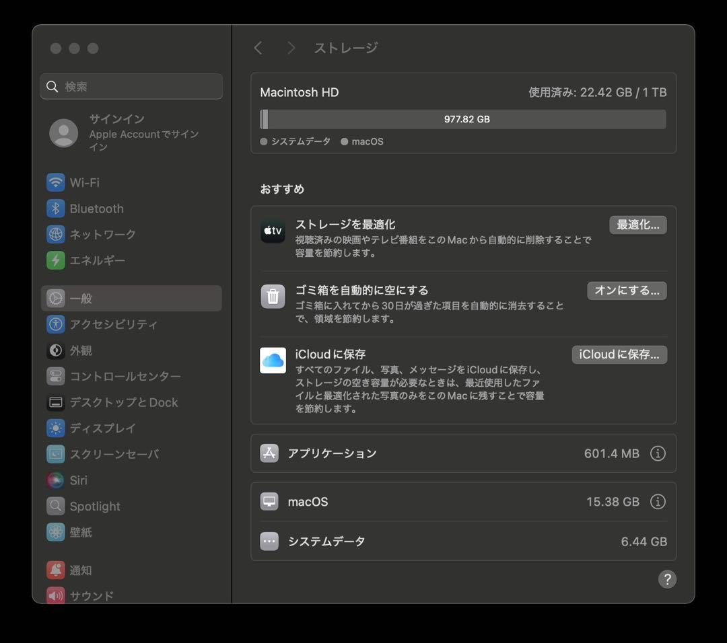Click the アプリケーション category icon
Viewport: 727px width, 643px height.
click(269, 453)
